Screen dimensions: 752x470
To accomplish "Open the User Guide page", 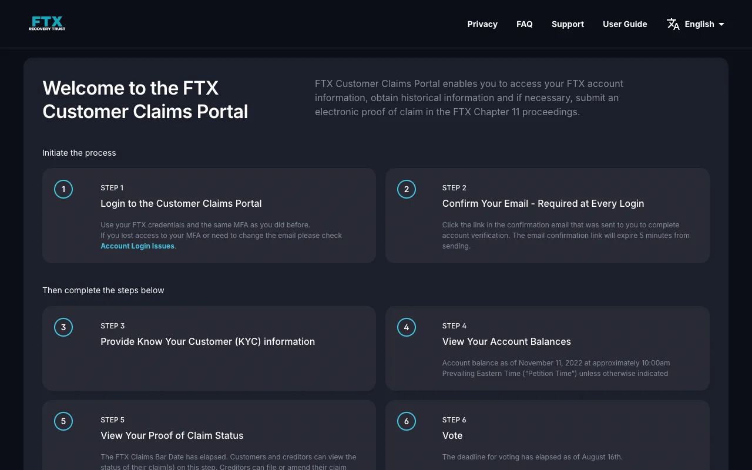I will (x=625, y=24).
